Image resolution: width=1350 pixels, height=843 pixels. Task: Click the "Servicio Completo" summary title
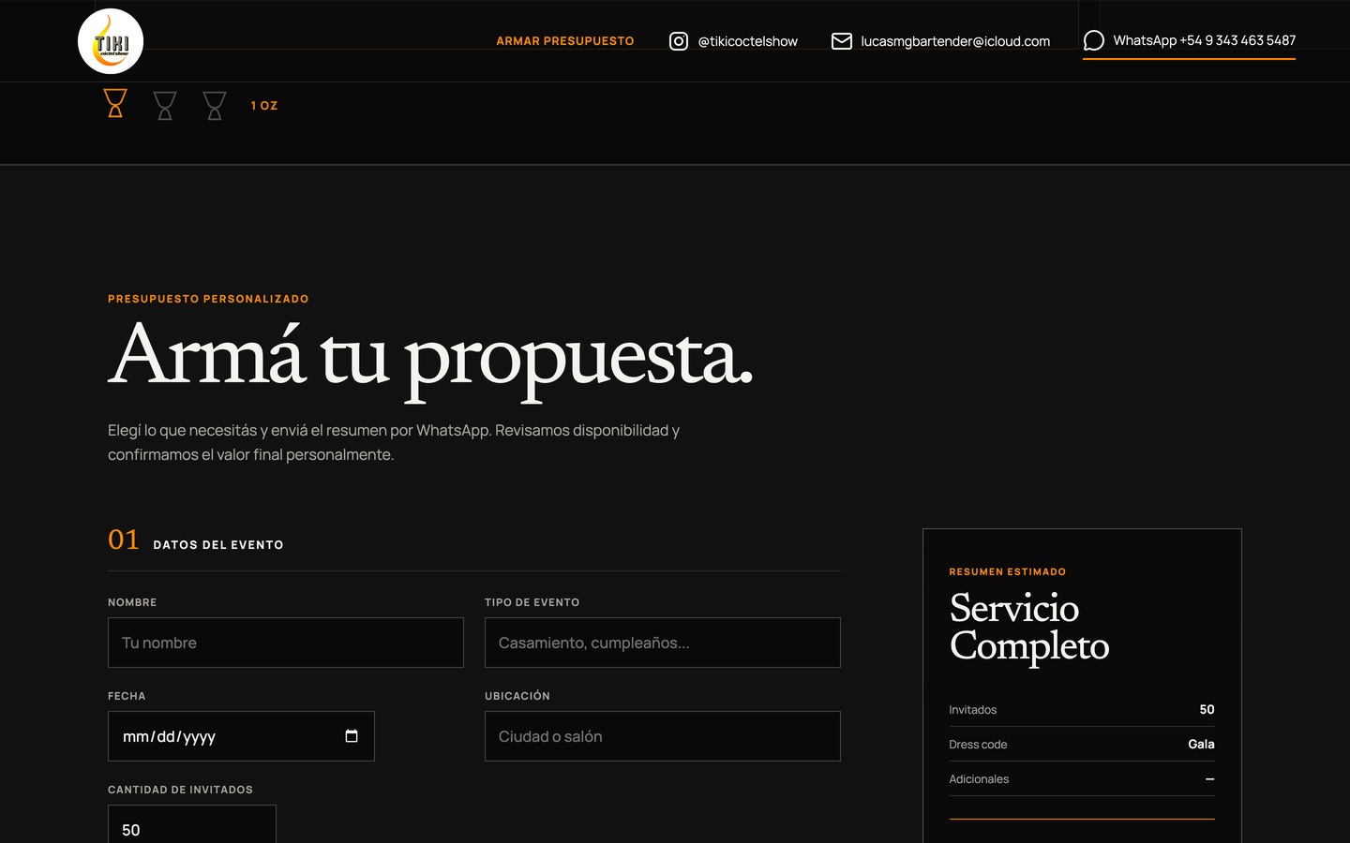point(1029,628)
